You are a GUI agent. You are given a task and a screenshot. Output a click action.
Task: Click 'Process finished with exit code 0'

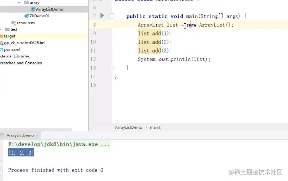coord(56,170)
